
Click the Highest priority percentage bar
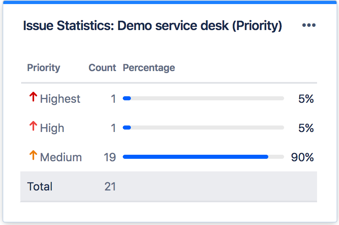click(x=203, y=98)
